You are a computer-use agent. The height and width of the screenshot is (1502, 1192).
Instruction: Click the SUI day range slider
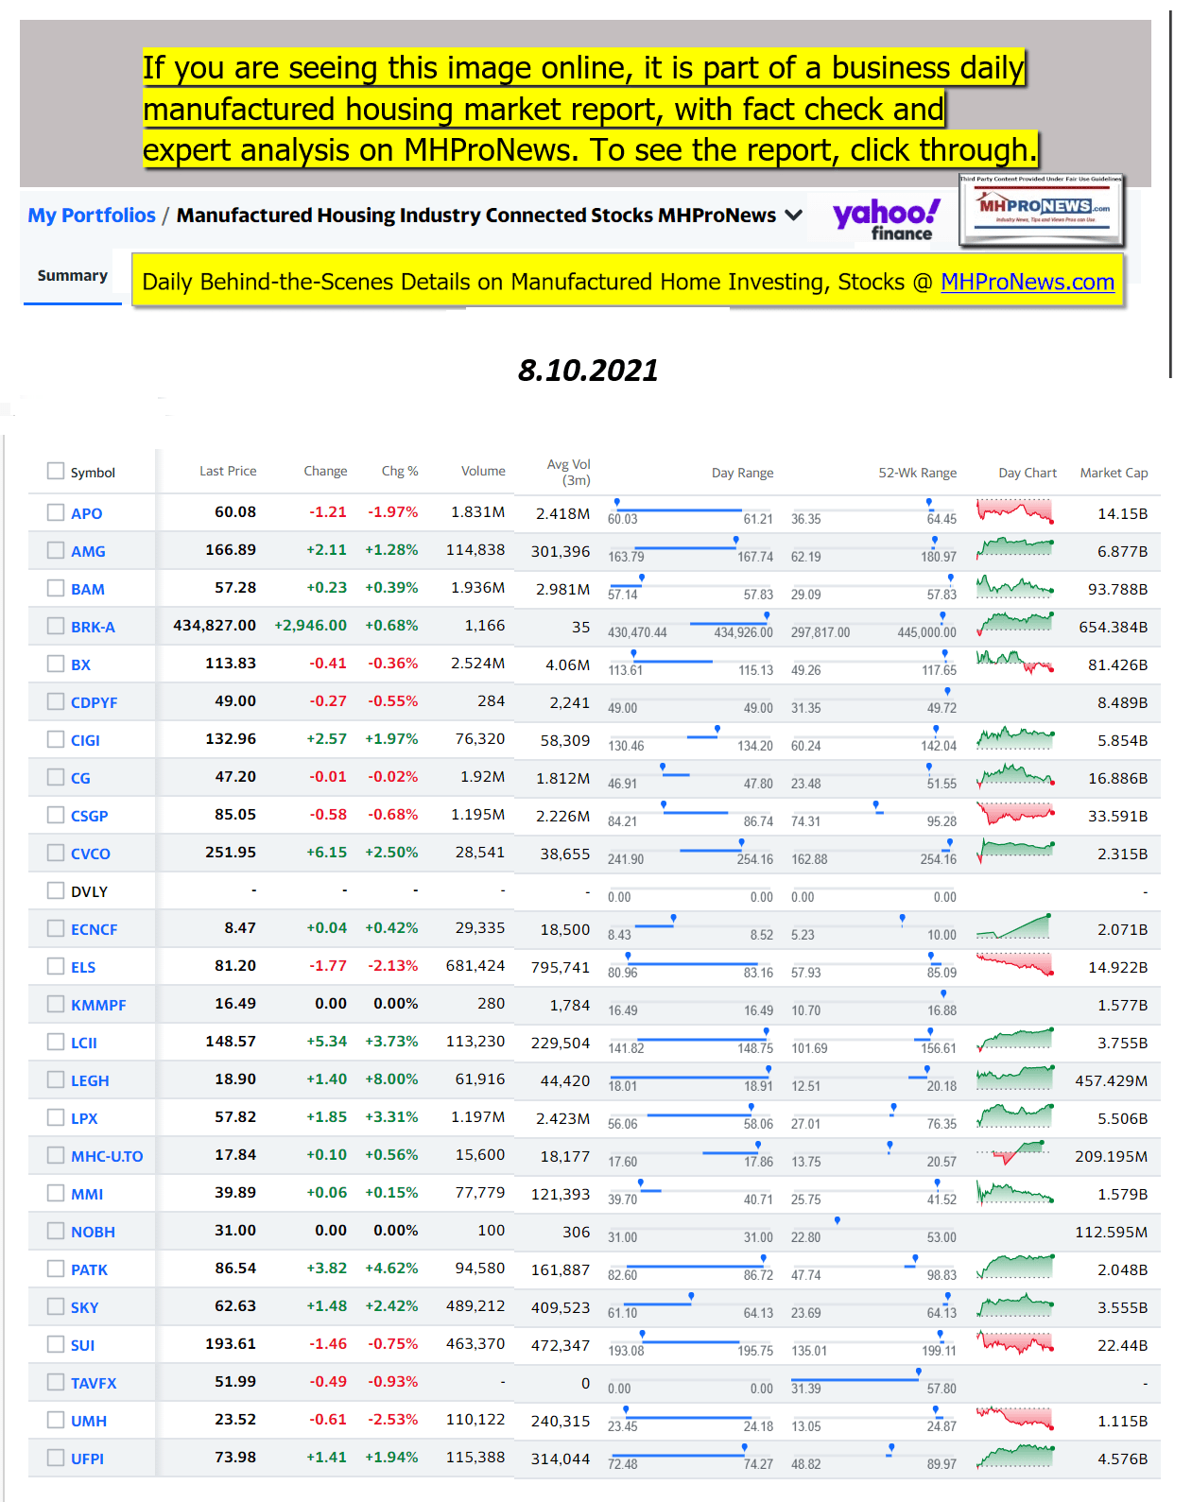click(690, 1342)
